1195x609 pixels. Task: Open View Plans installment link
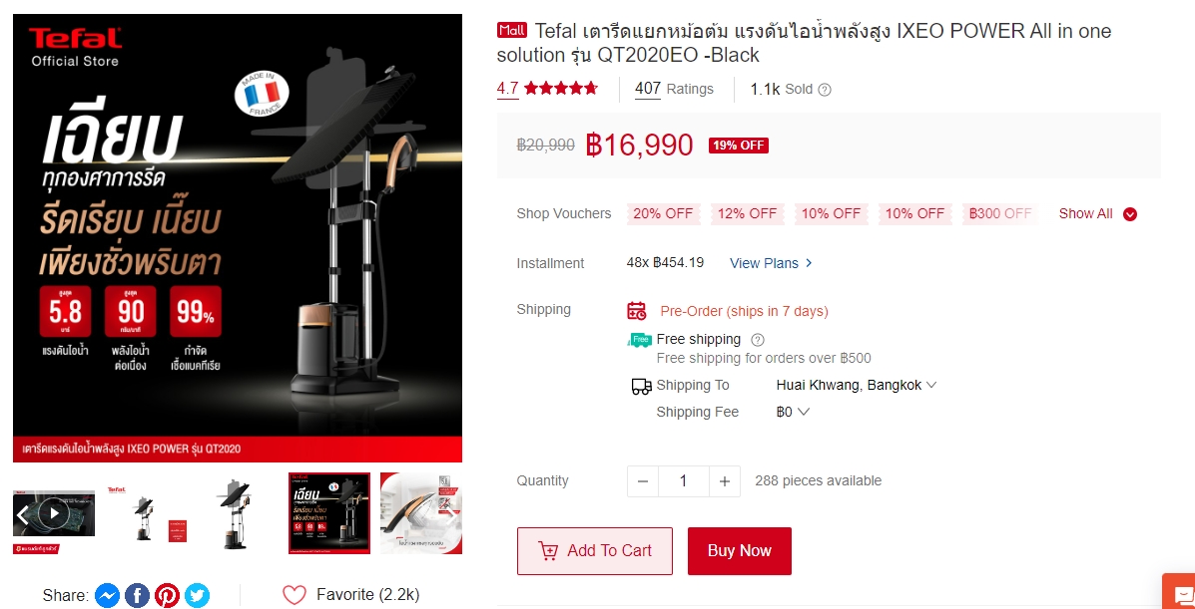pyautogui.click(x=772, y=263)
